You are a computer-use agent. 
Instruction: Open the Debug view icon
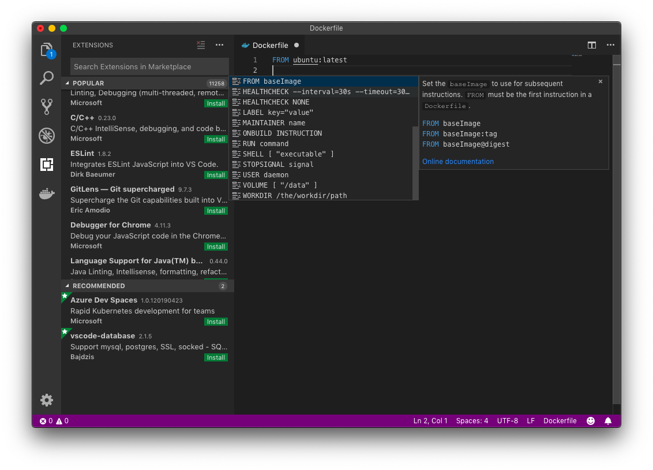click(47, 136)
